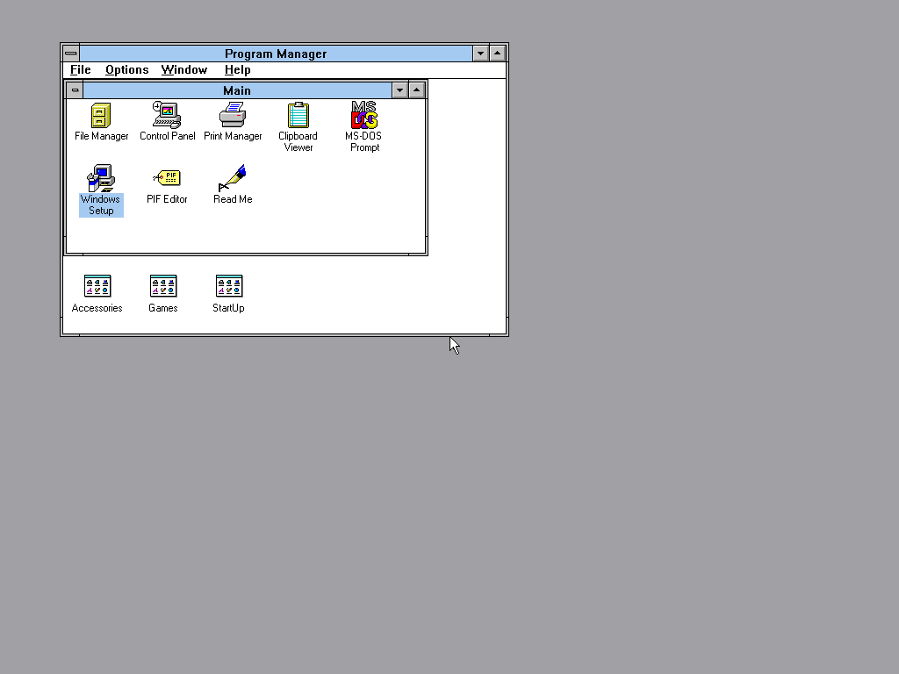
Task: Open the Games program group
Action: [162, 286]
